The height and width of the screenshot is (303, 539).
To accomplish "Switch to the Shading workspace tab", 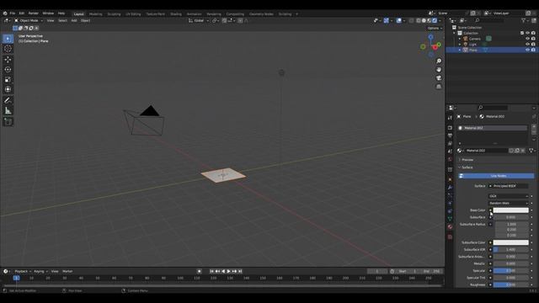I will point(176,14).
